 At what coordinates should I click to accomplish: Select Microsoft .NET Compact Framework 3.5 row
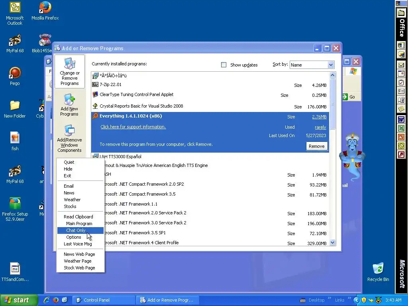tap(210, 194)
